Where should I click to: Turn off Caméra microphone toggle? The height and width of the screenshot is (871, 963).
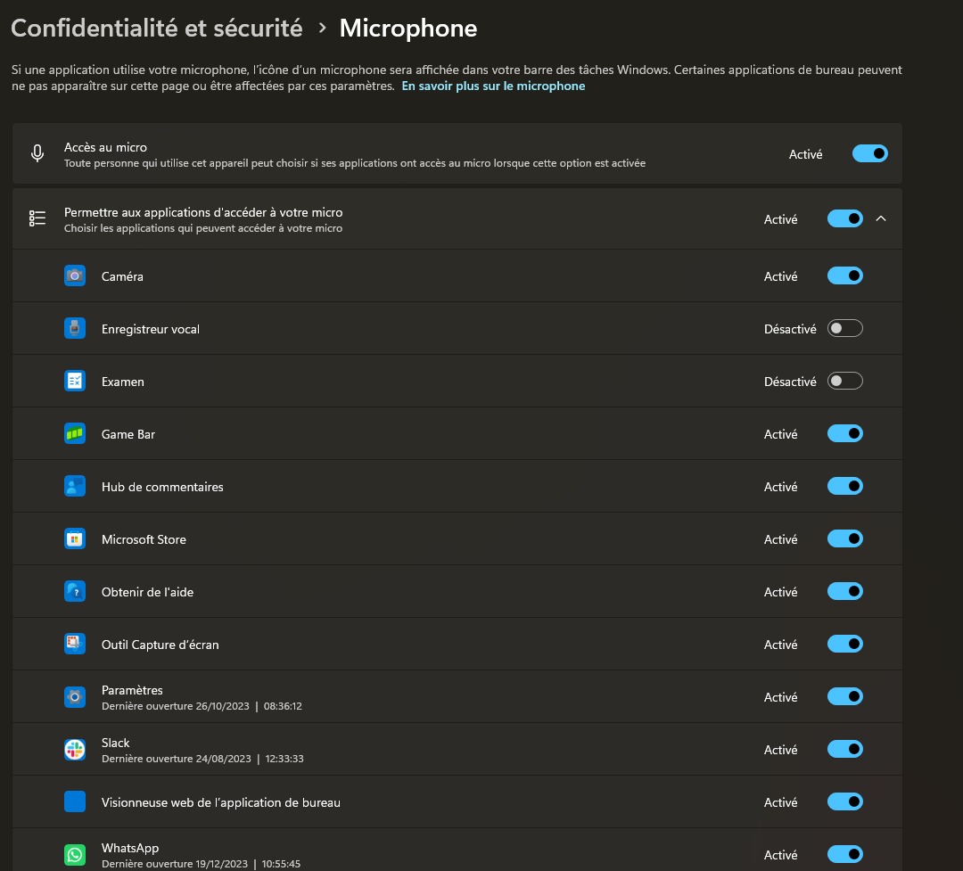(x=844, y=276)
